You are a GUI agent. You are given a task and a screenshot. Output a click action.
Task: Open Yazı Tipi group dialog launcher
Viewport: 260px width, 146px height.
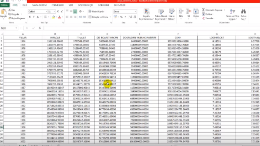click(63, 23)
